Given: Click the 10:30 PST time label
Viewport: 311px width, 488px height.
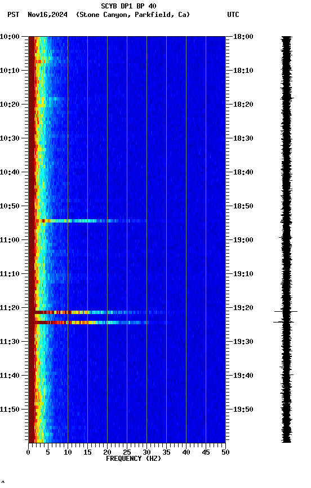Looking at the screenshot, I should pos(10,138).
